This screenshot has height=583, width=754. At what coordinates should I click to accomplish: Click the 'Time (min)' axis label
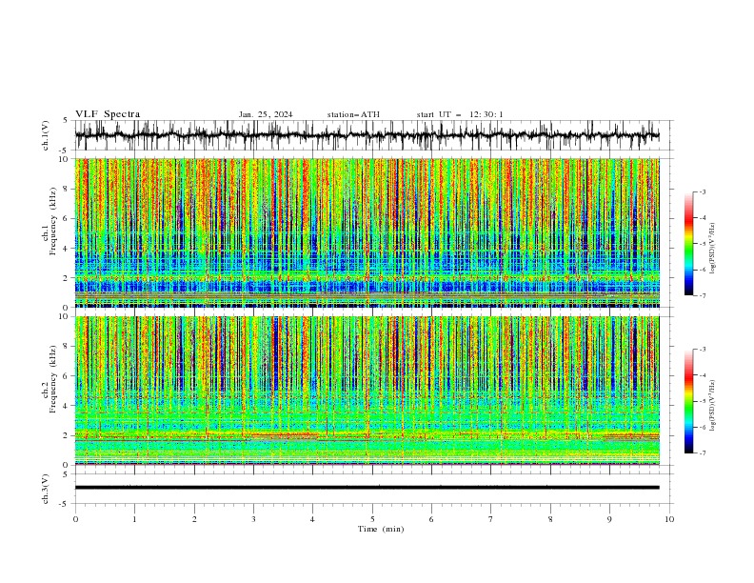381,529
